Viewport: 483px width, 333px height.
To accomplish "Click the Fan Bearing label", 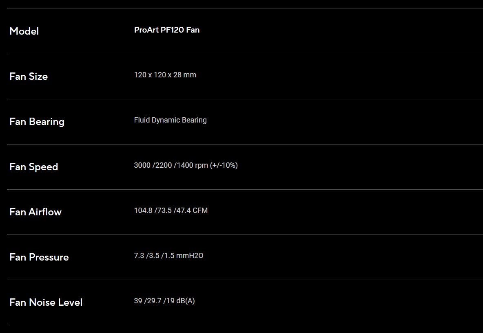I will (37, 122).
